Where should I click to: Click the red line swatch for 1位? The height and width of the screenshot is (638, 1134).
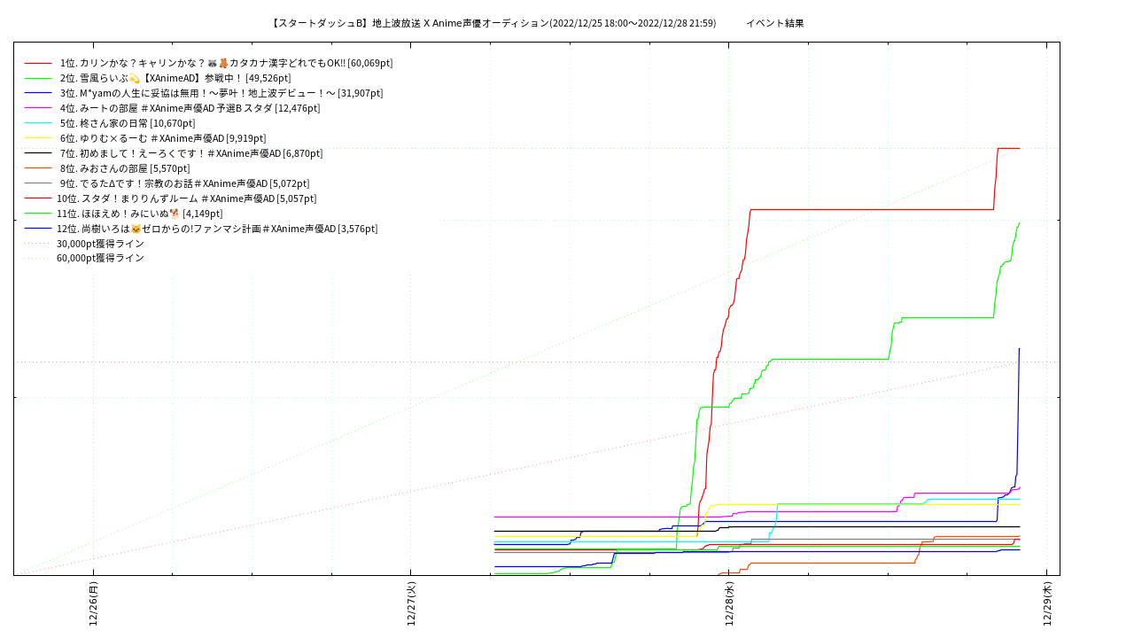38,63
